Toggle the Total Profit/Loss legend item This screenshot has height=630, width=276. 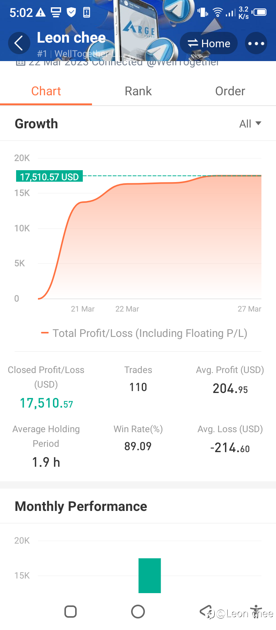[144, 333]
